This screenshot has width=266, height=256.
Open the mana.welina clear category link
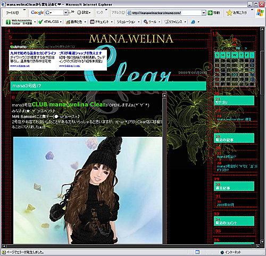[234, 119]
